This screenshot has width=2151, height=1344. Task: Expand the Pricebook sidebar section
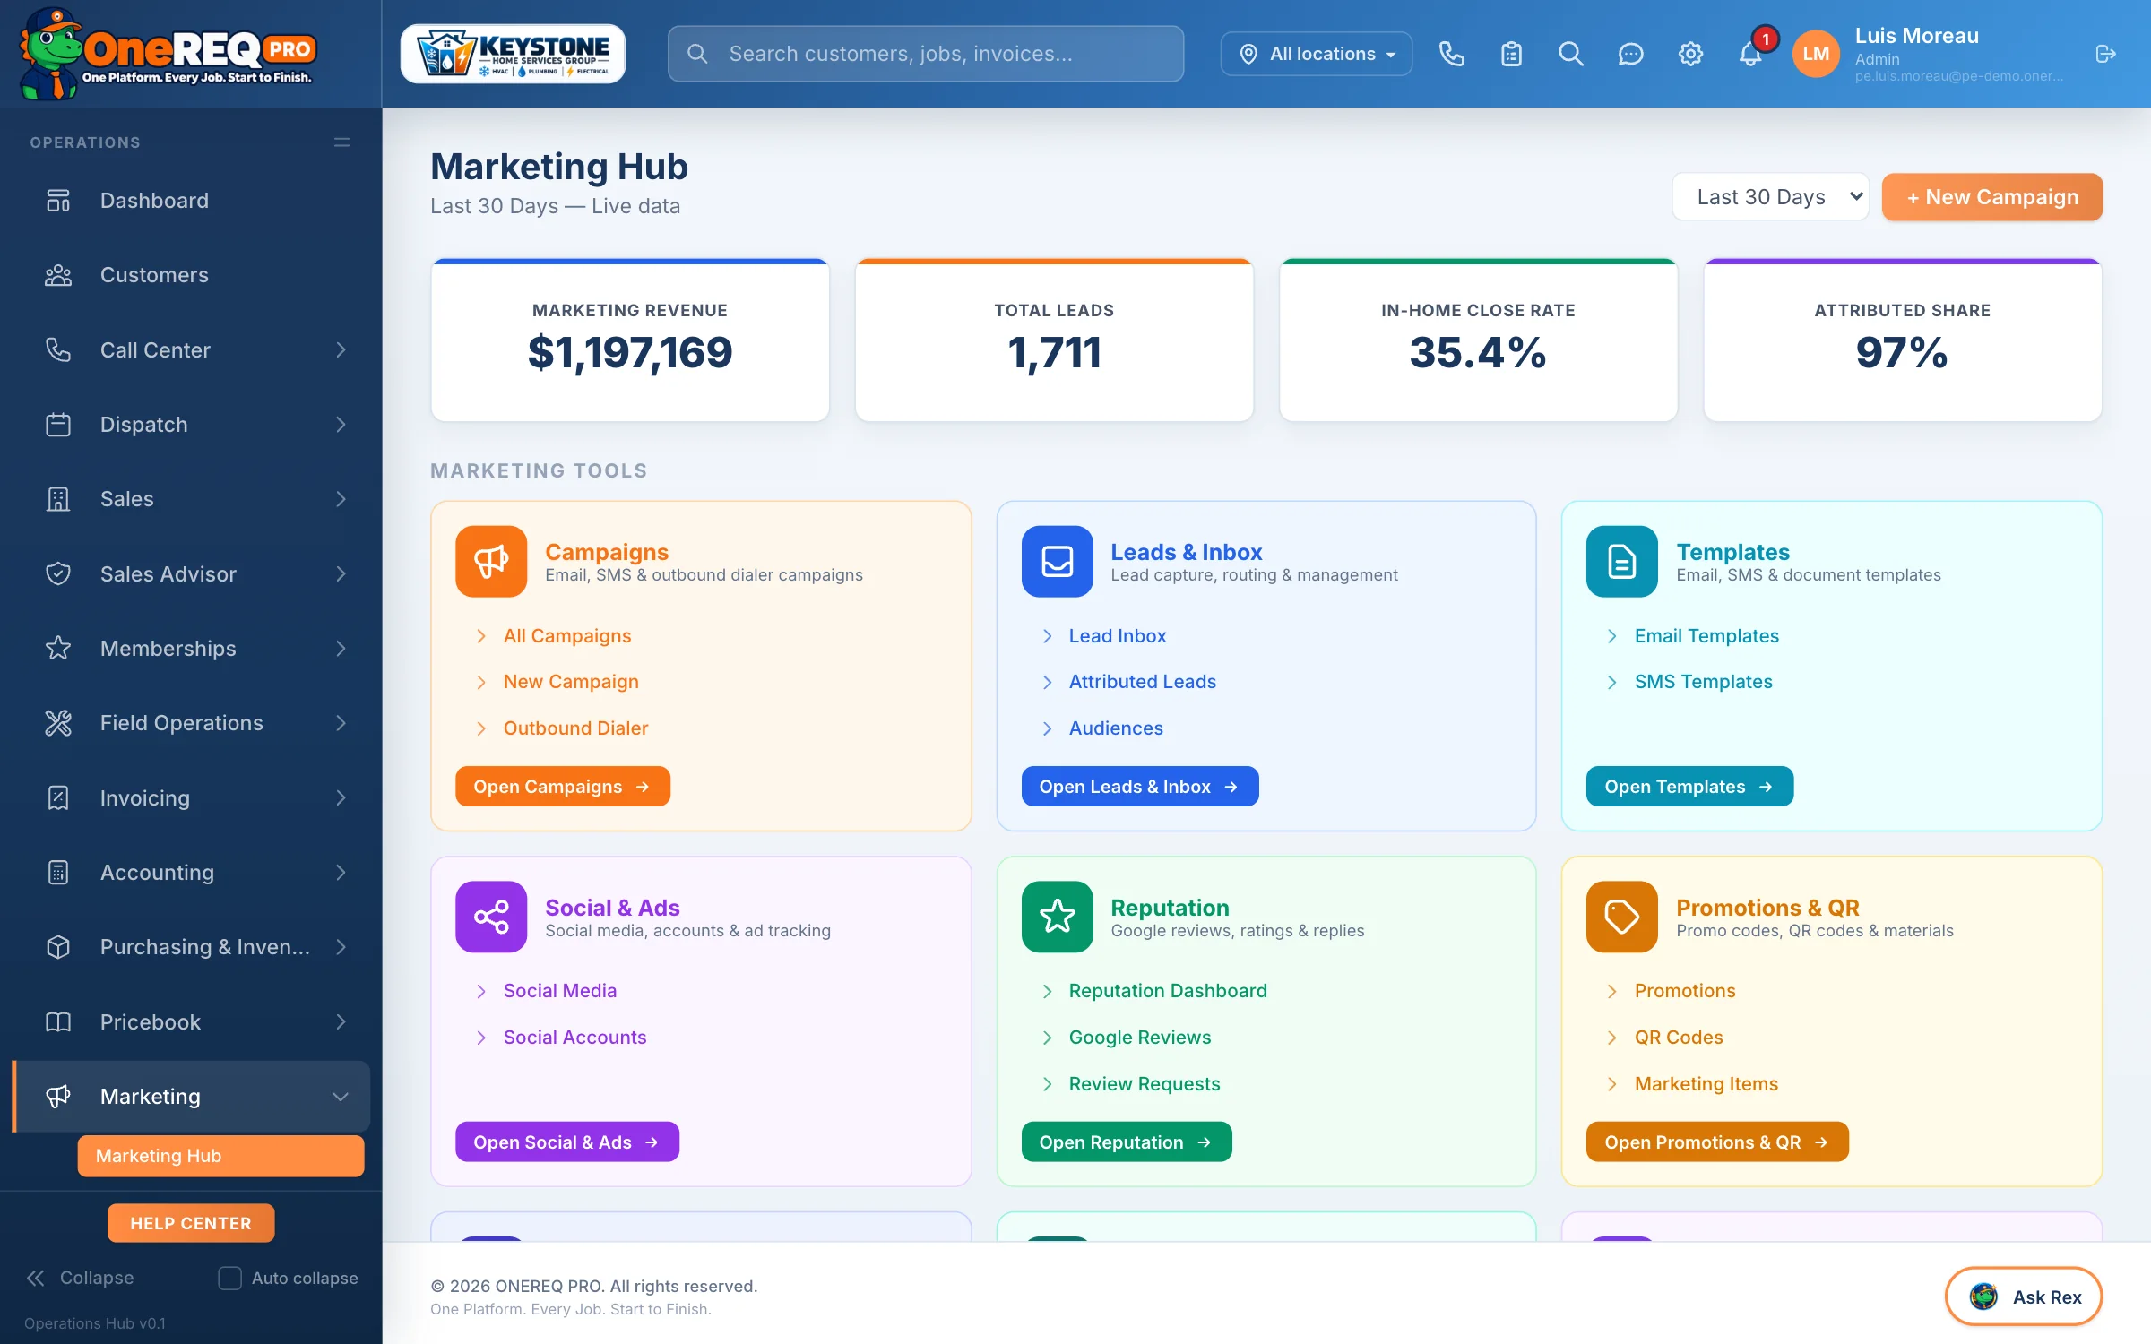point(191,1022)
